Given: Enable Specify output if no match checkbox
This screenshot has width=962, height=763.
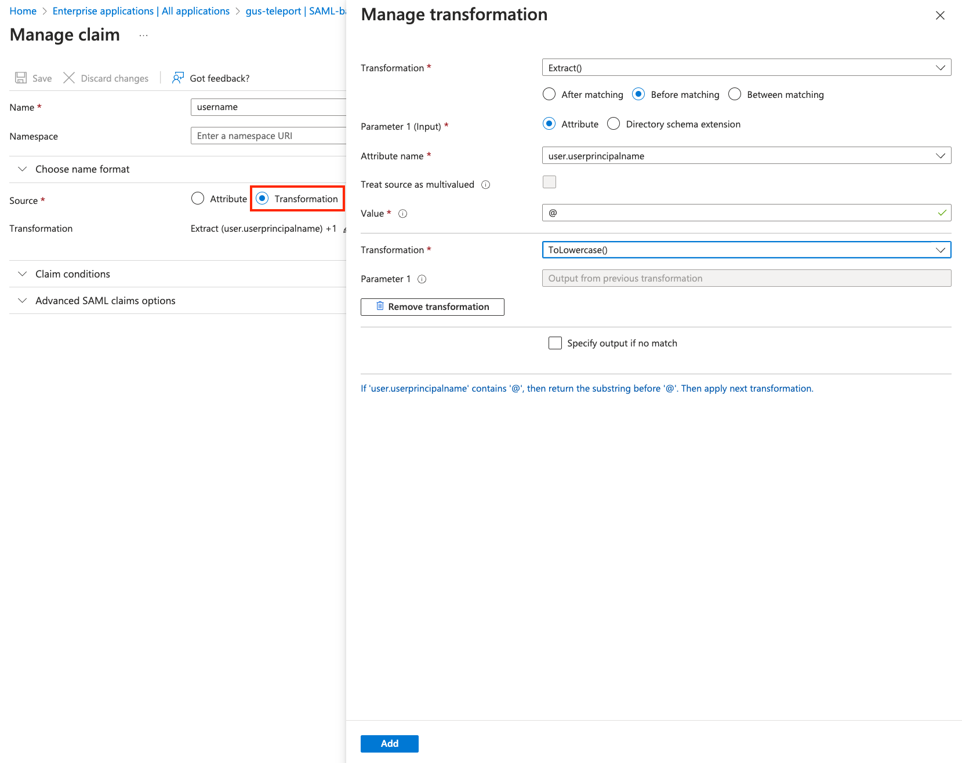Looking at the screenshot, I should pyautogui.click(x=555, y=343).
